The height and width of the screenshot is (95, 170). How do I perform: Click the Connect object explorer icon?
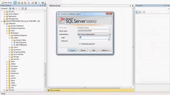point(10,8)
